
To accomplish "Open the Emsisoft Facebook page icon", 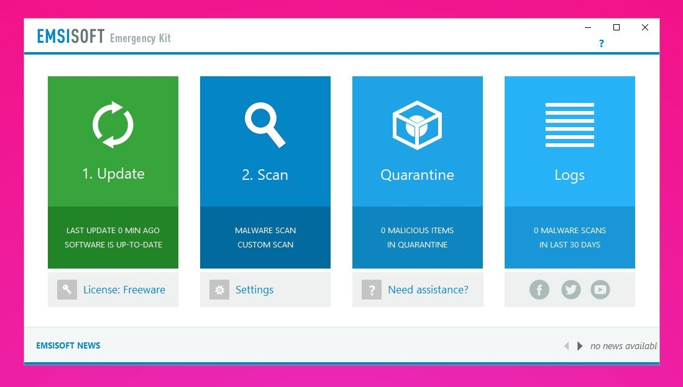I will click(539, 290).
